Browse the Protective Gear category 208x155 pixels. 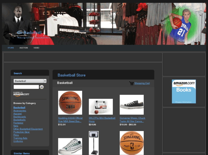pos(21,132)
